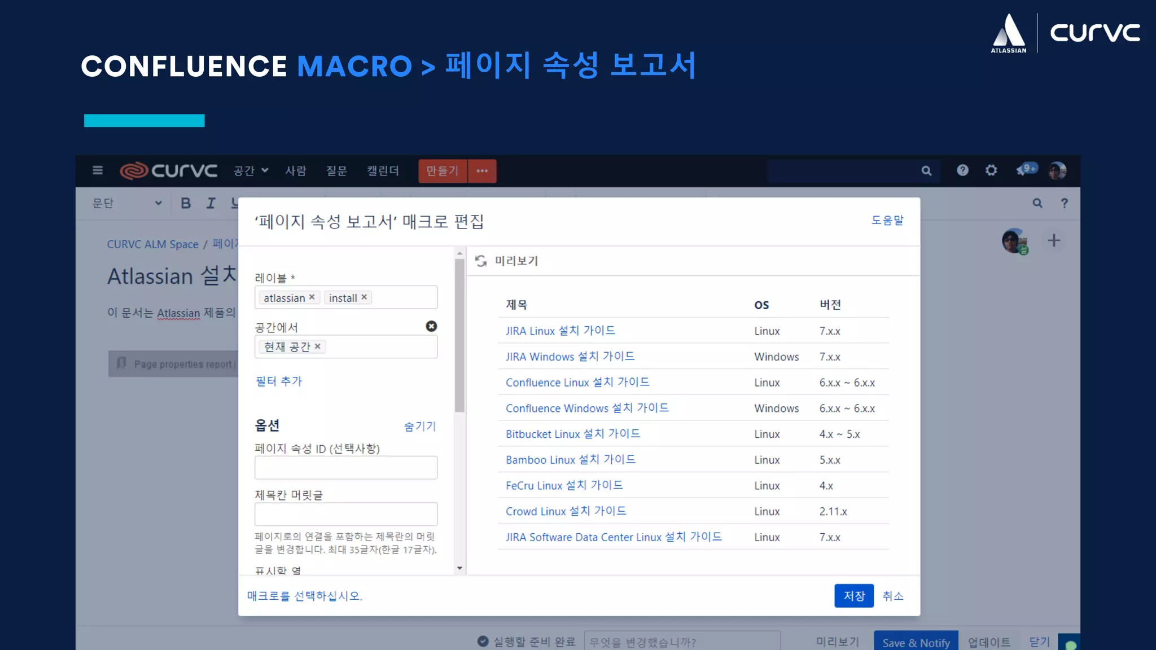Open the create options ellipsis button
Viewport: 1156px width, 650px height.
click(x=482, y=171)
